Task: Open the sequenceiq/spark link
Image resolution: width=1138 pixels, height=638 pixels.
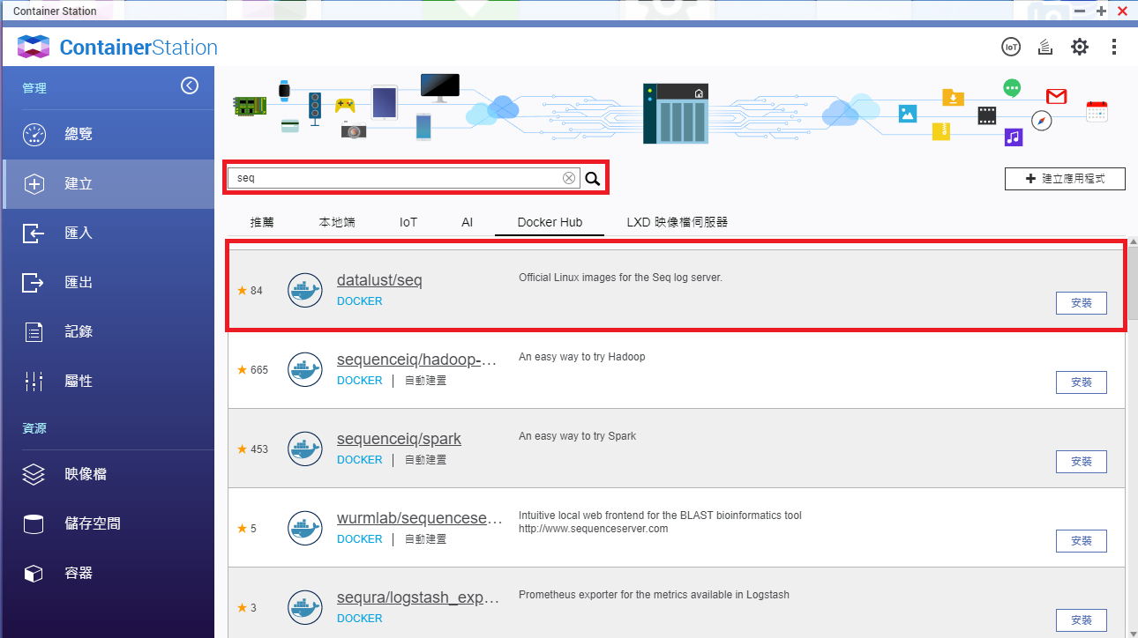Action: (x=399, y=439)
